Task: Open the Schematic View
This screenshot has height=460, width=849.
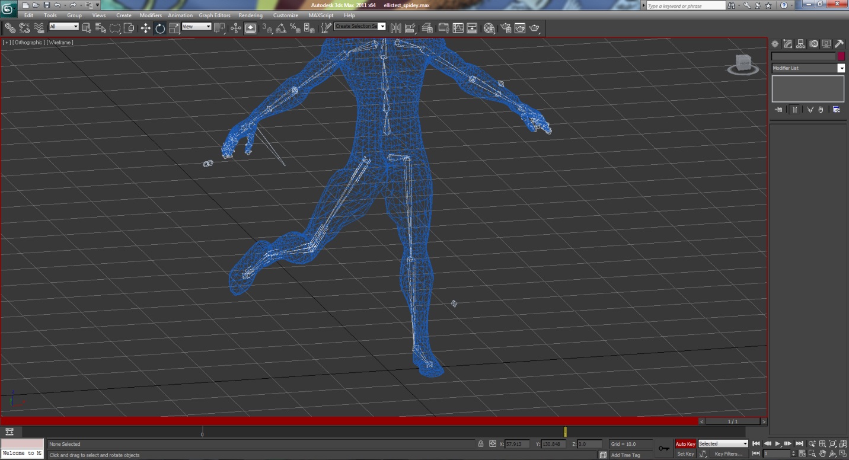Action: click(473, 28)
